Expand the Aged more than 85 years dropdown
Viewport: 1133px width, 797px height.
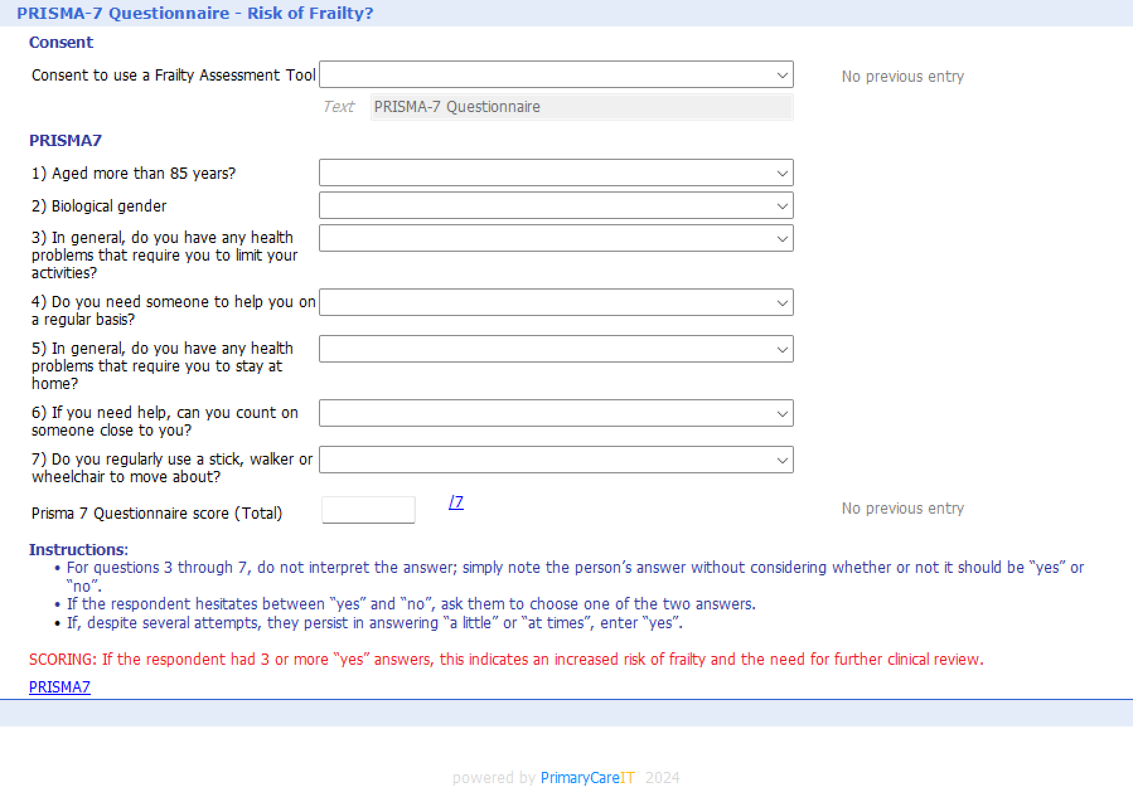(556, 173)
